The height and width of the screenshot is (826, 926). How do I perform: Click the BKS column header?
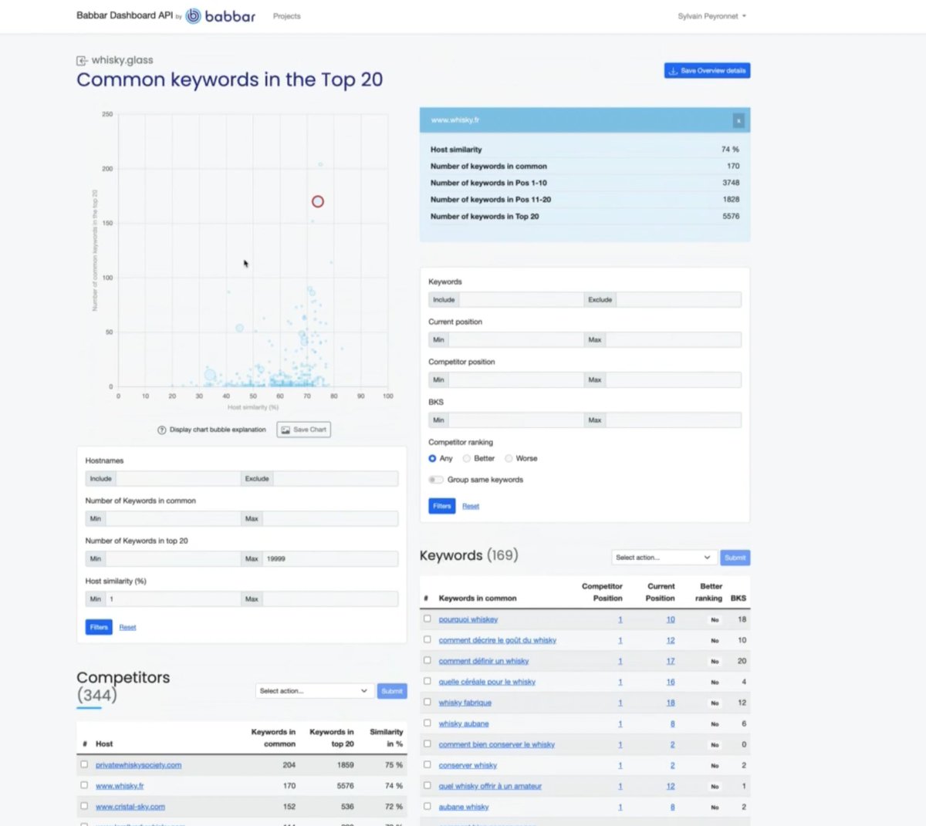tap(738, 598)
